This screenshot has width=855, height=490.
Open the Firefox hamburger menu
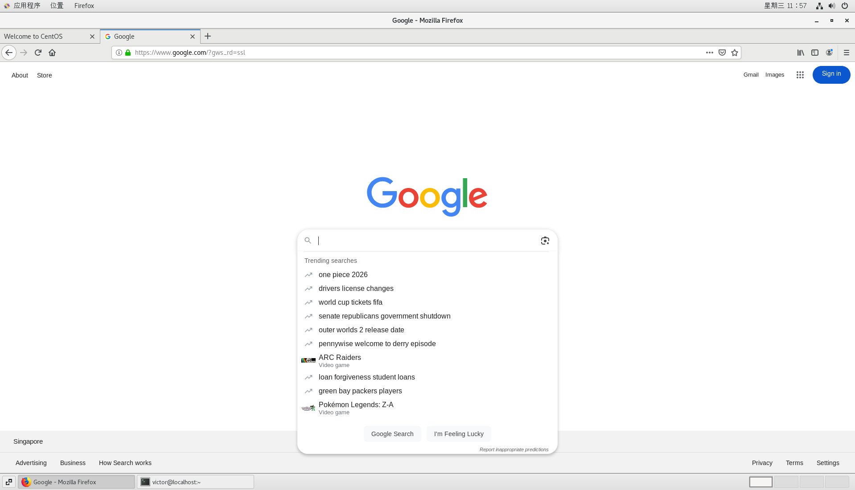pos(846,53)
